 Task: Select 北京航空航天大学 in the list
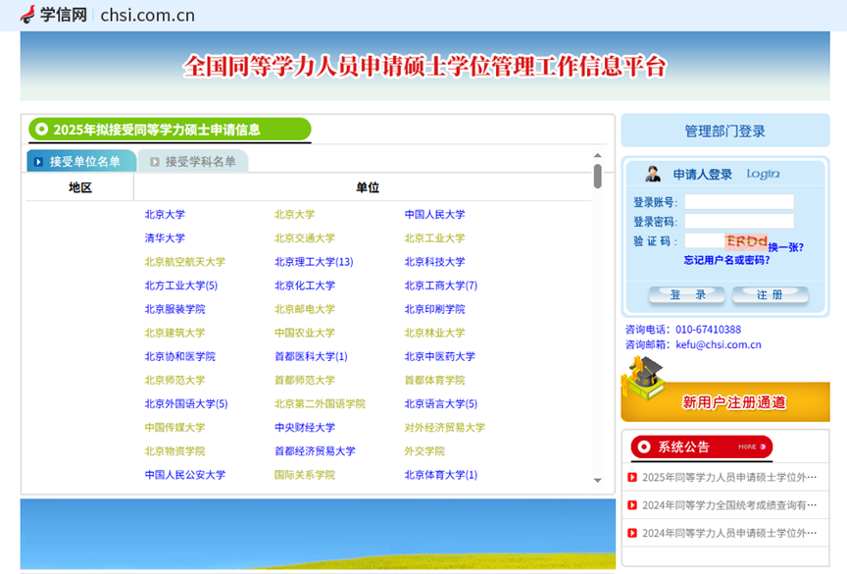pos(184,262)
